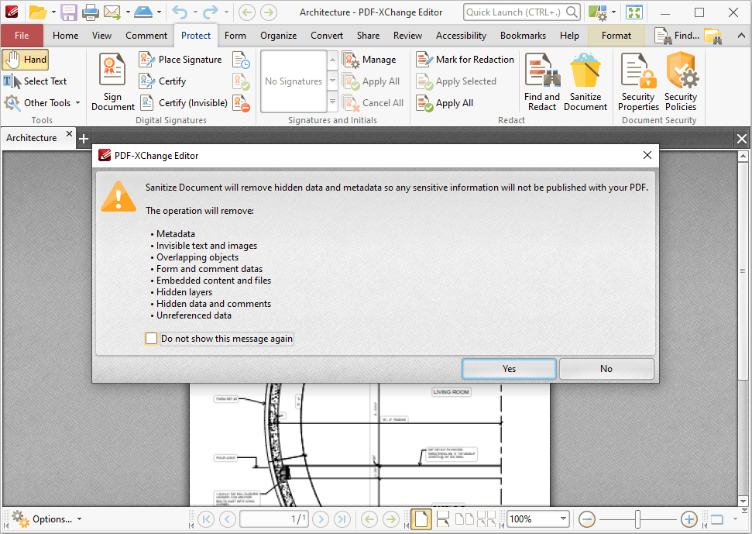Redo the last undone action

211,12
